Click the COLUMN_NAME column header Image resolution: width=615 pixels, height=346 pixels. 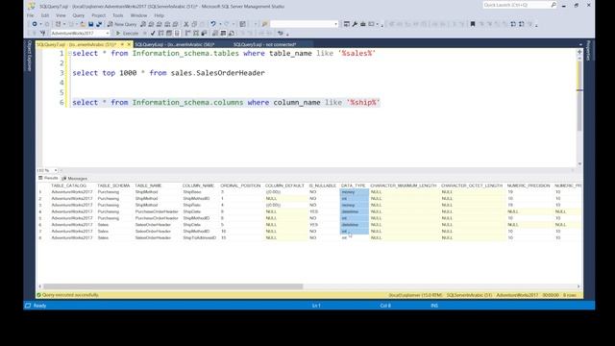(198, 185)
